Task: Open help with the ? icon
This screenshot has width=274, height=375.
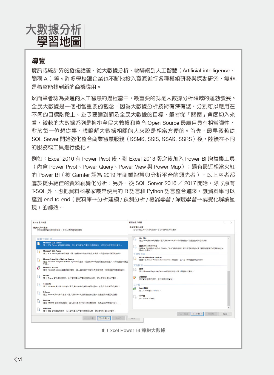Action: (224, 223)
